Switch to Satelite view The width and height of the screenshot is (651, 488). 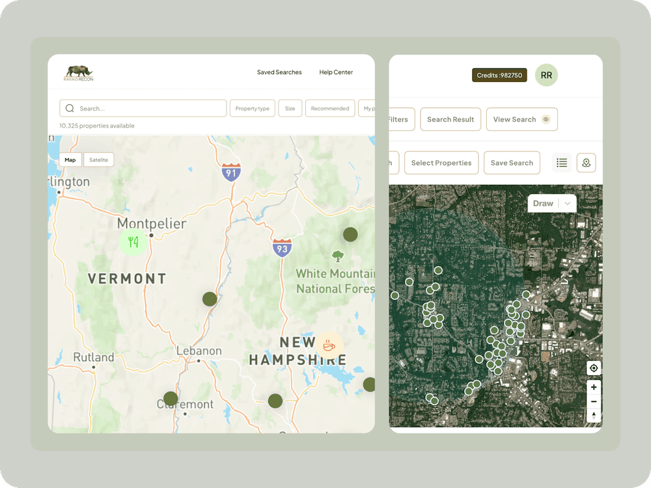coord(99,160)
